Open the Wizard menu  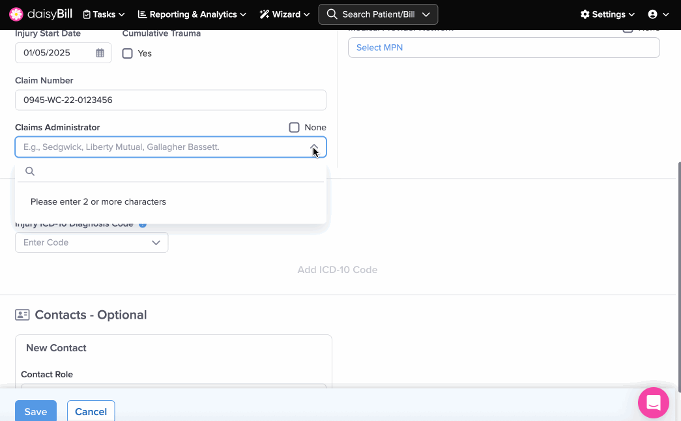click(x=284, y=14)
